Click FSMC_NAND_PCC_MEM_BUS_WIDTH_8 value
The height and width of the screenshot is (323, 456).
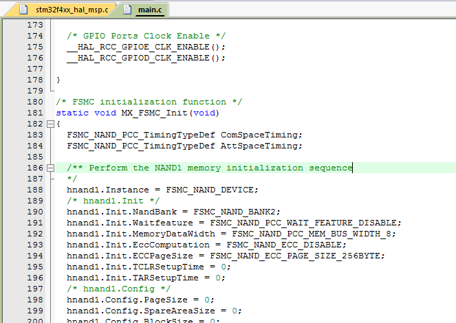tap(312, 234)
